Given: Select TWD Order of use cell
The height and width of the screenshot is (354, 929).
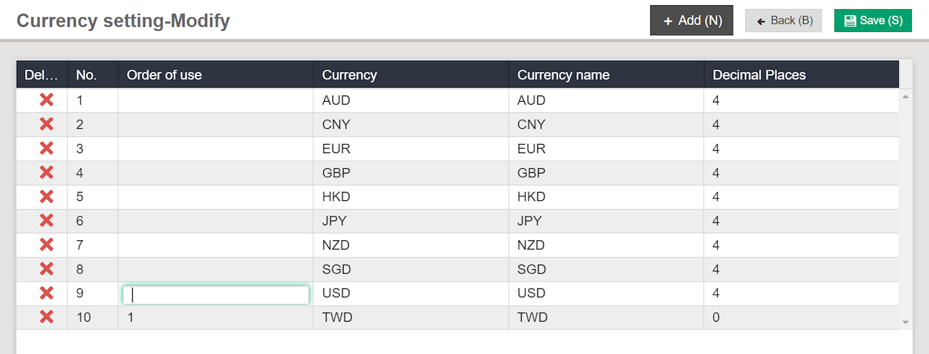Looking at the screenshot, I should coord(215,317).
